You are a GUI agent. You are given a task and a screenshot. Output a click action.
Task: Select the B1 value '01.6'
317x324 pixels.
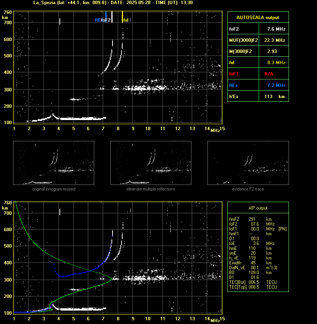255,277
